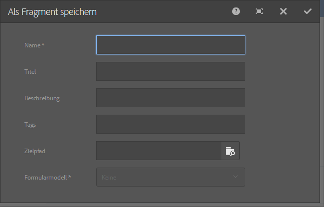
Task: Click the Beschreibung label
Action: 42,98
